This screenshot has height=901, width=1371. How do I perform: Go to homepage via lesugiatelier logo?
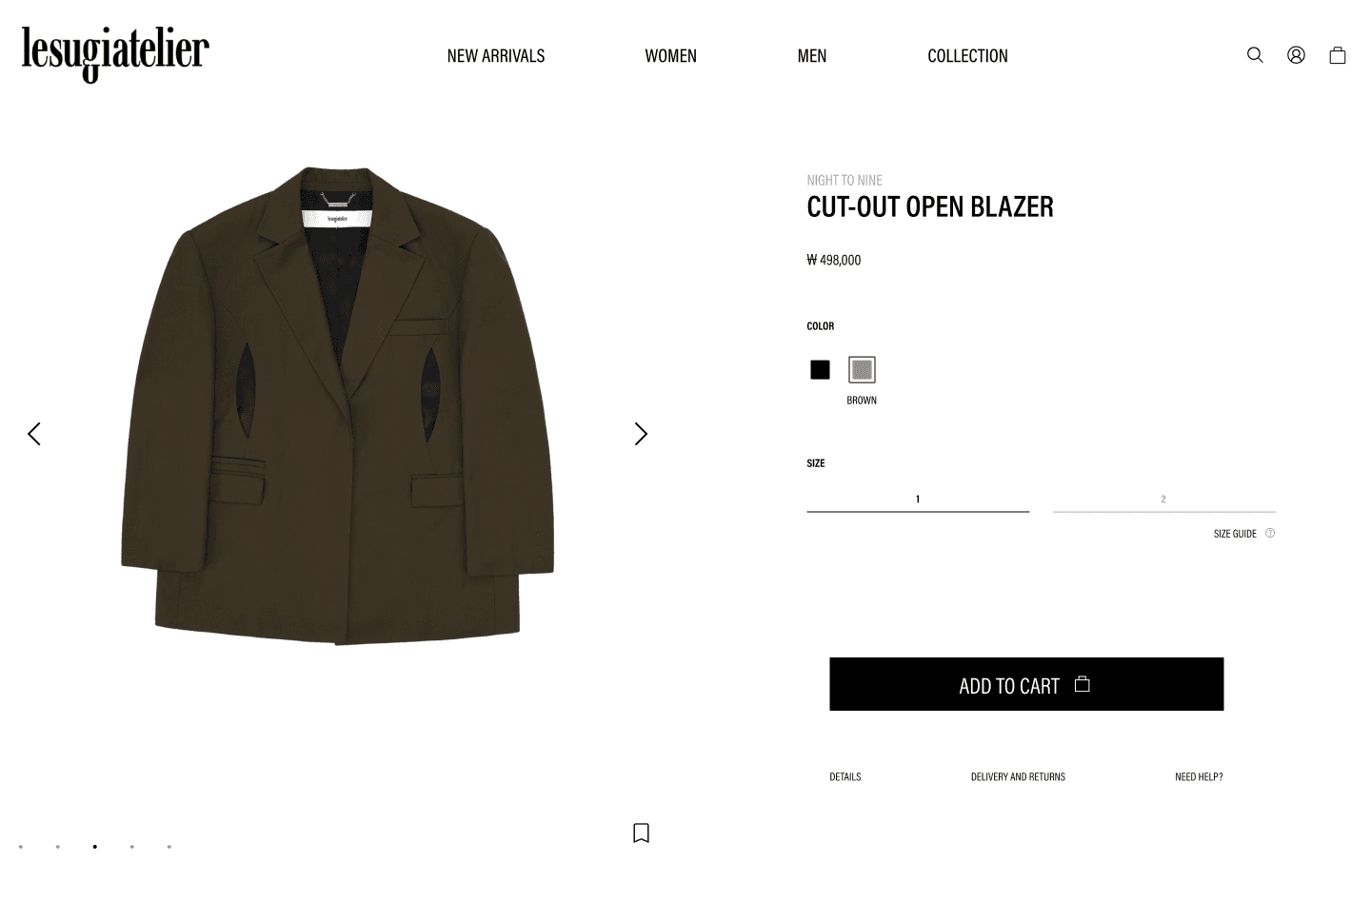click(115, 54)
